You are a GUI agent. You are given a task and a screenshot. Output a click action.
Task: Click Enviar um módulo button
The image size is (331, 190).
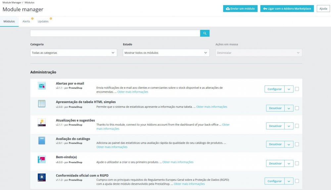pos(240,9)
